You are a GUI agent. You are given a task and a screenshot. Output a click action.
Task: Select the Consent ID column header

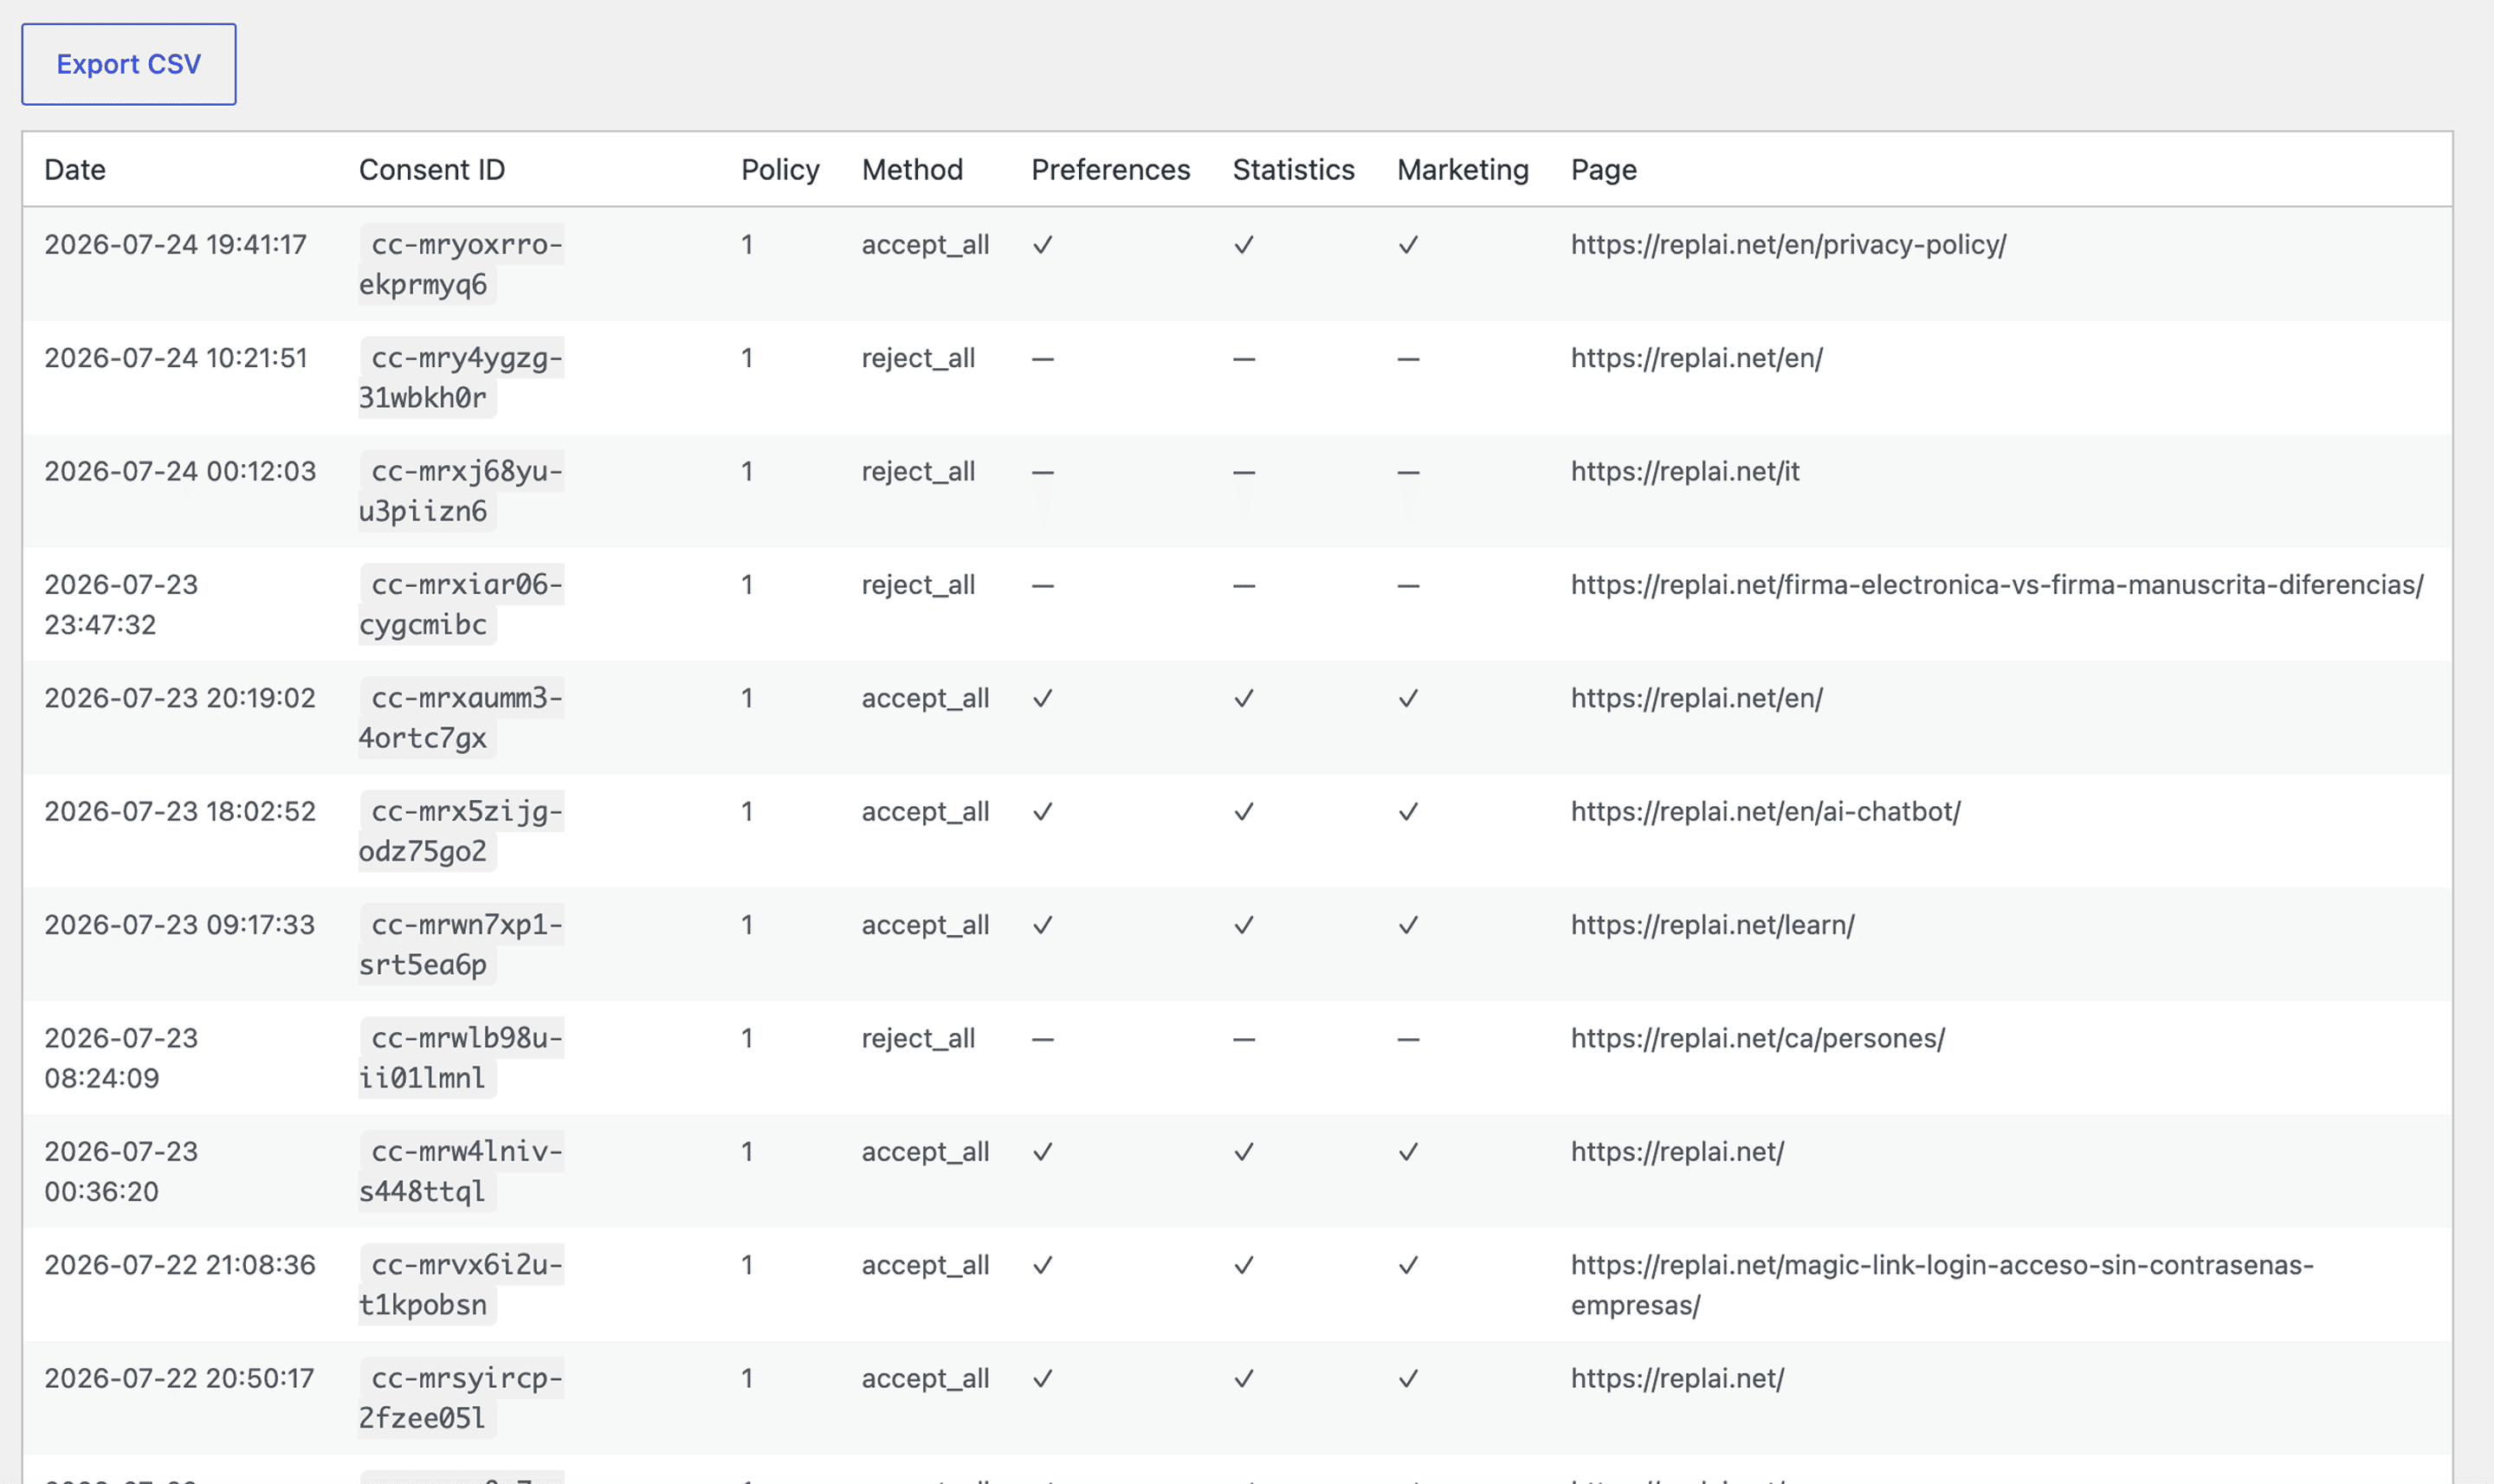tap(432, 170)
